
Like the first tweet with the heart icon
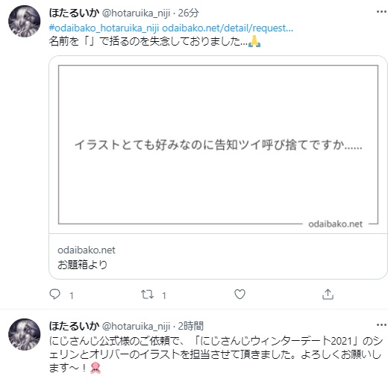click(x=240, y=295)
